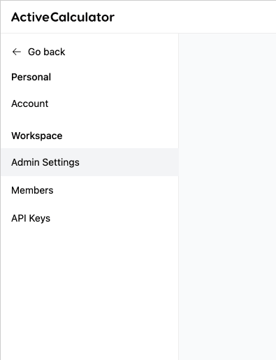This screenshot has height=360, width=276.
Task: Click the back arrow icon
Action: pos(17,52)
